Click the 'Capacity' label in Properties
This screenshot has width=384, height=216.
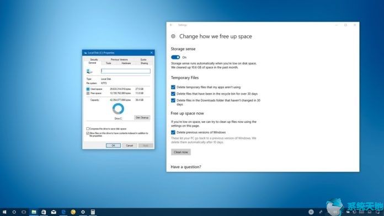[x=95, y=100]
